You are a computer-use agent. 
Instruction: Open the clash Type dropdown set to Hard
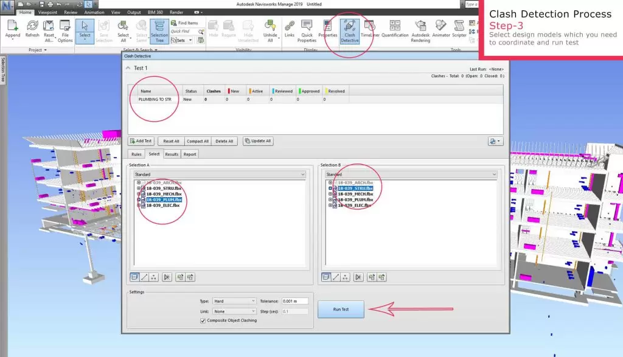235,301
